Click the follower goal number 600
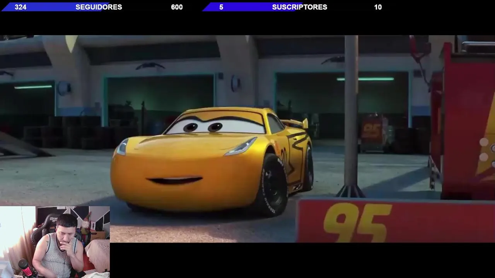The height and width of the screenshot is (278, 495). (177, 7)
